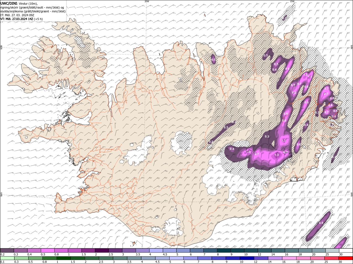Click the 4.5 label on the upper snow legend
This screenshot has height=264, width=353.
point(165,254)
